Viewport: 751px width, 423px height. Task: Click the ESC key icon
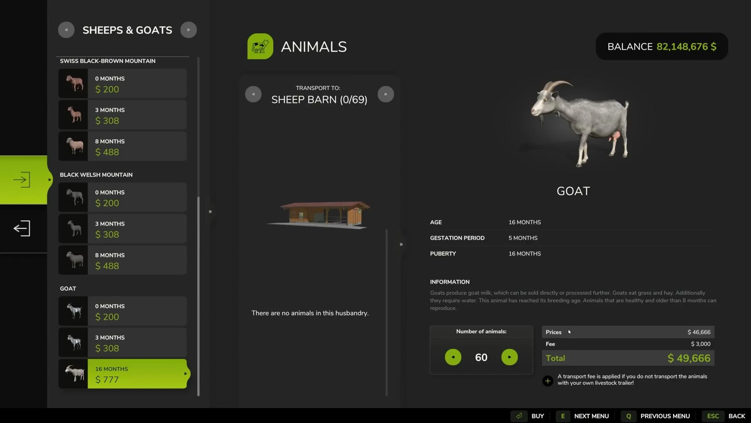coord(713,416)
